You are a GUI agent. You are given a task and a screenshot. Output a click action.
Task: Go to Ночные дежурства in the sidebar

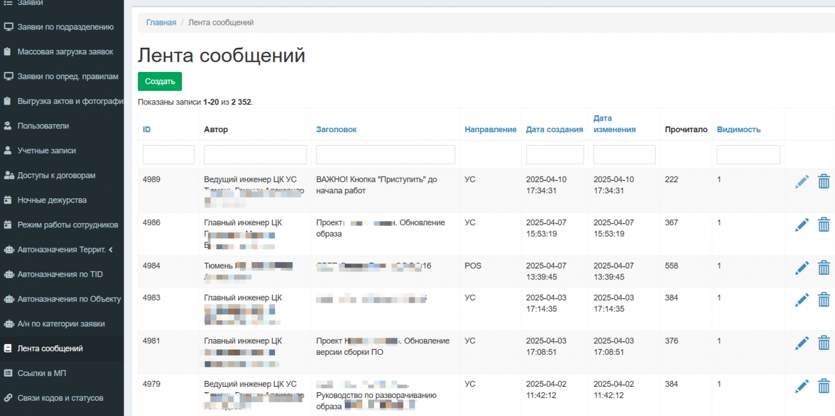click(x=52, y=200)
